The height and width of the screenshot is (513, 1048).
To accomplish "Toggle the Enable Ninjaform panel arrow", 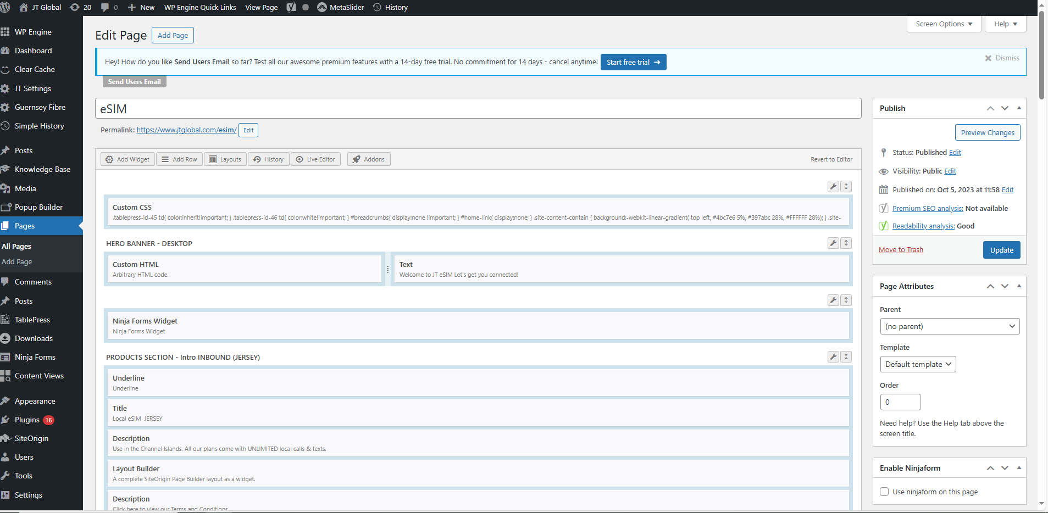I will [x=1019, y=468].
